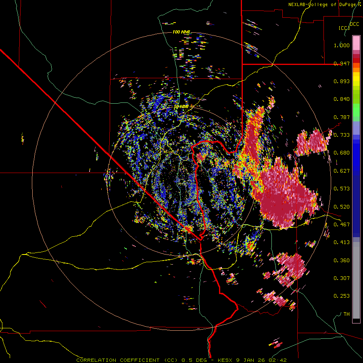363x363 pixels.
Task: Click the 0.787 scale value
Action: tap(342, 117)
